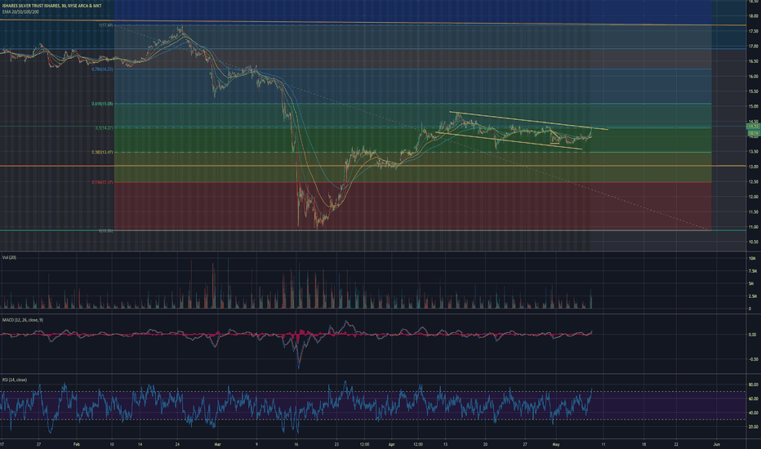Screen dimensions: 761x449
Task: Click the May date on the time axis
Action: click(x=556, y=444)
